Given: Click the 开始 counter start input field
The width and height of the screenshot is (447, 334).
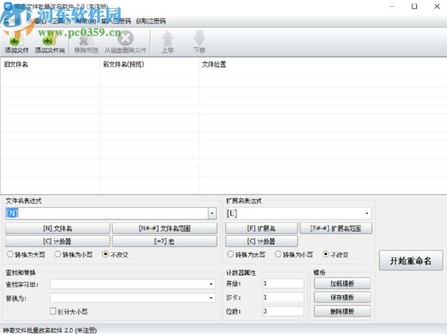Looking at the screenshot, I should (283, 284).
